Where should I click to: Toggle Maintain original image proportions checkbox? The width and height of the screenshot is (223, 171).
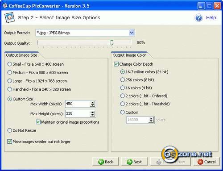point(38,122)
